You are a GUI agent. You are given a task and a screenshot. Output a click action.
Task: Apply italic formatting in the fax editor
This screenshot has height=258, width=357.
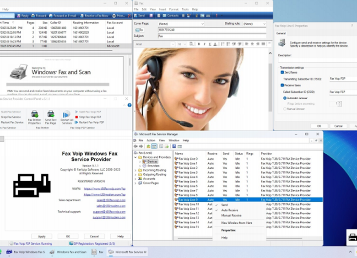pyautogui.click(x=205, y=44)
